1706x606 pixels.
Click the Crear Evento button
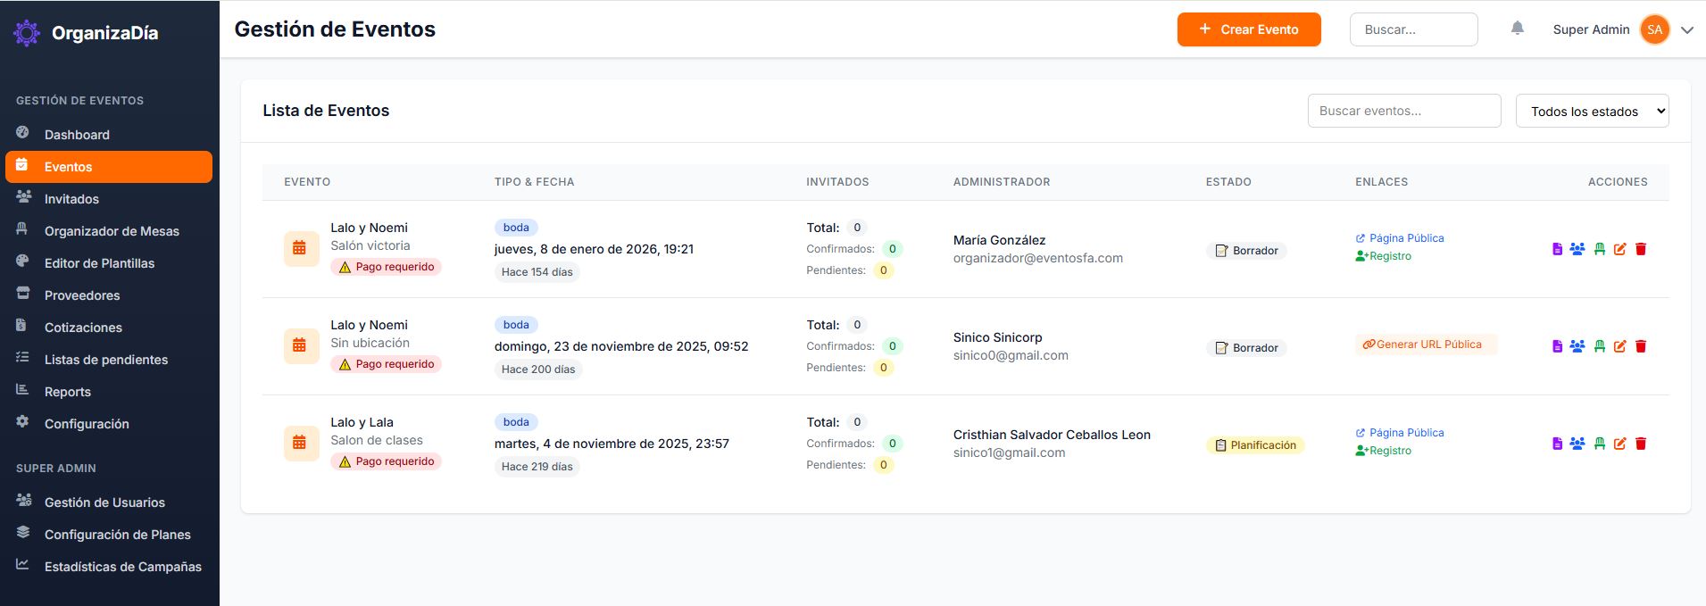point(1249,29)
